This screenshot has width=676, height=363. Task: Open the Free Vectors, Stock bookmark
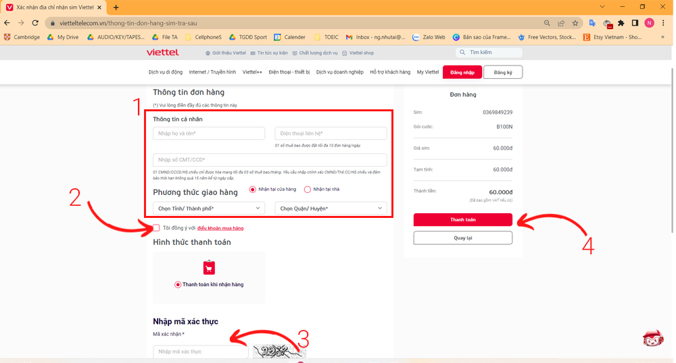[x=547, y=37]
